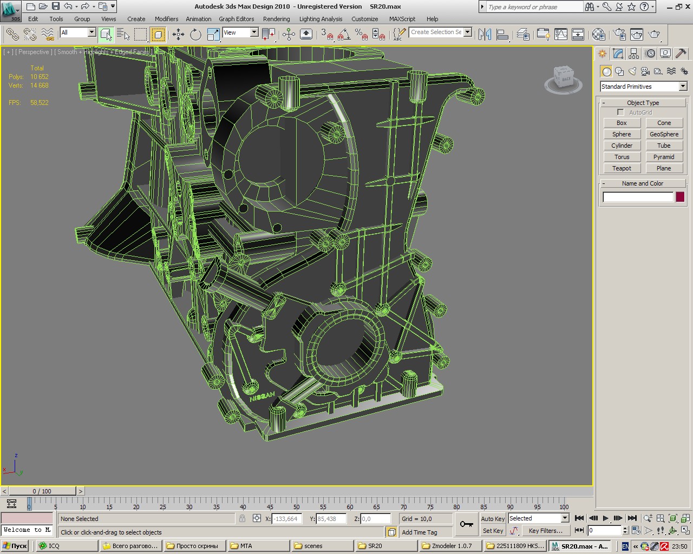The height and width of the screenshot is (554, 693).
Task: Open the Render Setup teapot icon
Action: click(x=619, y=35)
